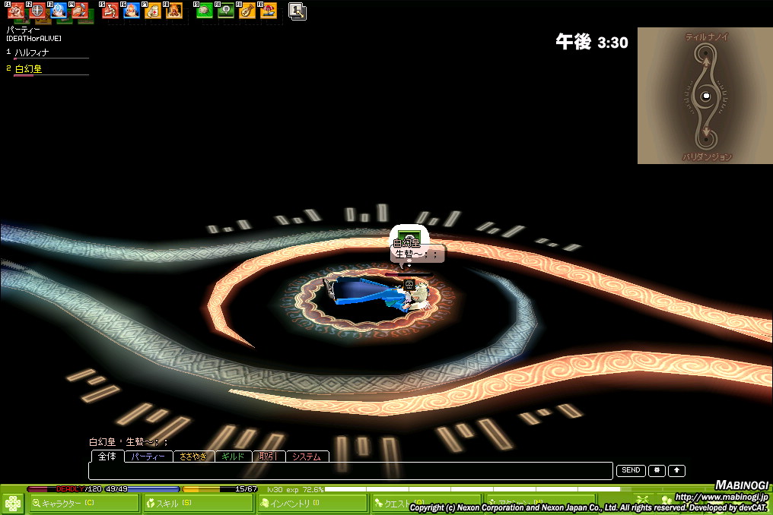The height and width of the screenshot is (515, 773).
Task: Use the F7 first aid skill icon
Action: click(153, 11)
